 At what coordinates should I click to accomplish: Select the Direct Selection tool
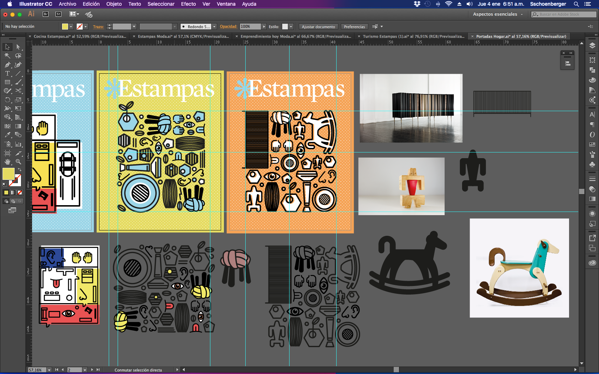click(x=18, y=47)
